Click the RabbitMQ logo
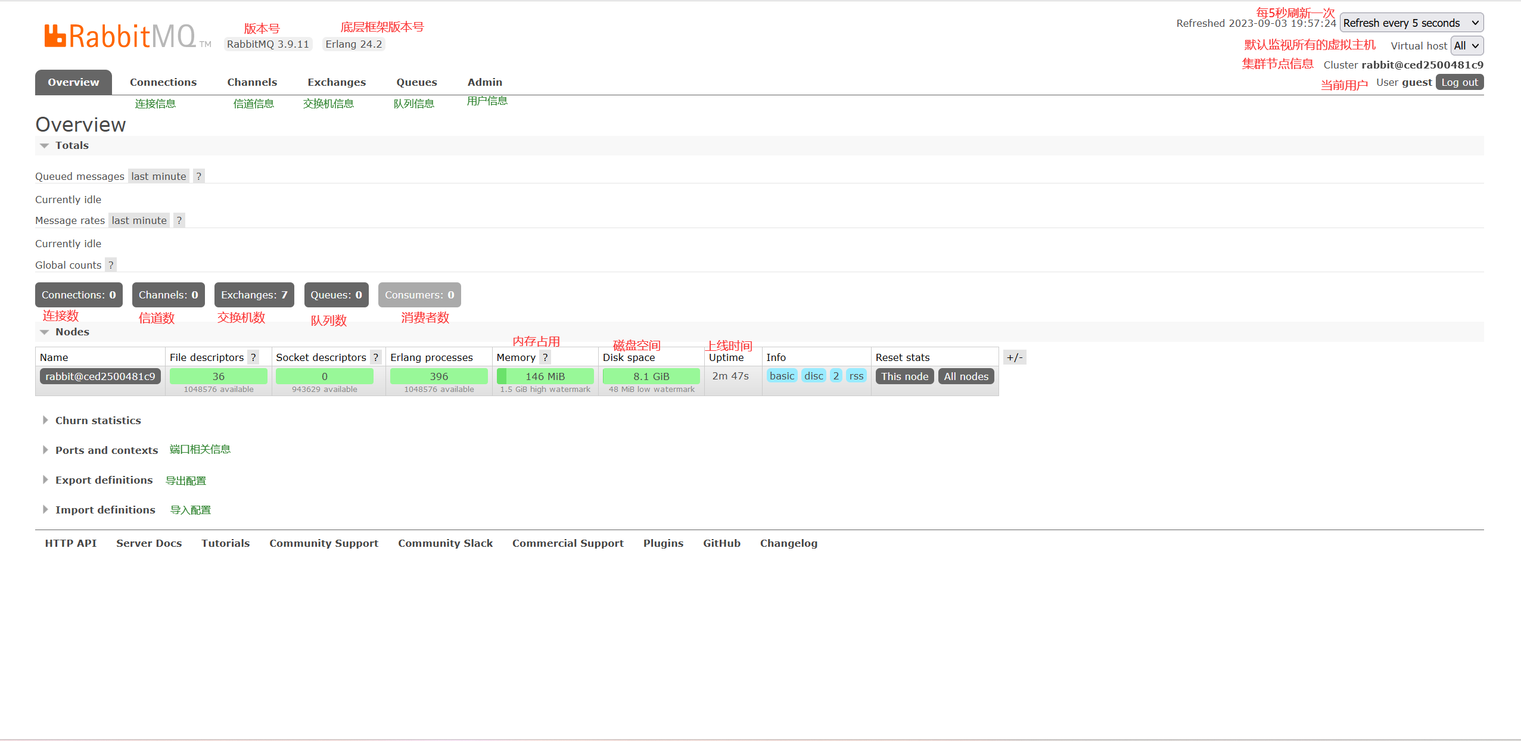 (x=127, y=36)
